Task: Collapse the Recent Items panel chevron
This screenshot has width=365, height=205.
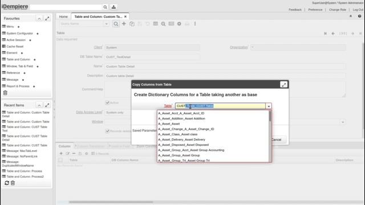Action: 39,105
